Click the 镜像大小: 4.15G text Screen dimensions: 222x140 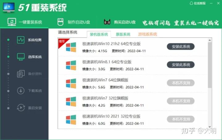(x=95, y=51)
